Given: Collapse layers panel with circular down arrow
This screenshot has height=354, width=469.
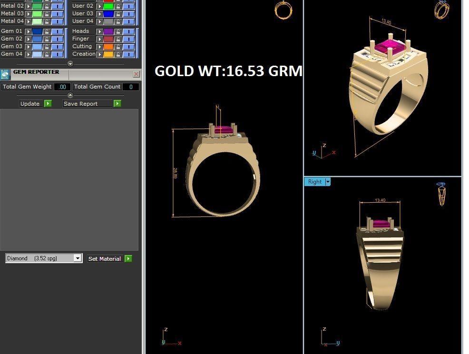Looking at the screenshot, I should pyautogui.click(x=70, y=64).
